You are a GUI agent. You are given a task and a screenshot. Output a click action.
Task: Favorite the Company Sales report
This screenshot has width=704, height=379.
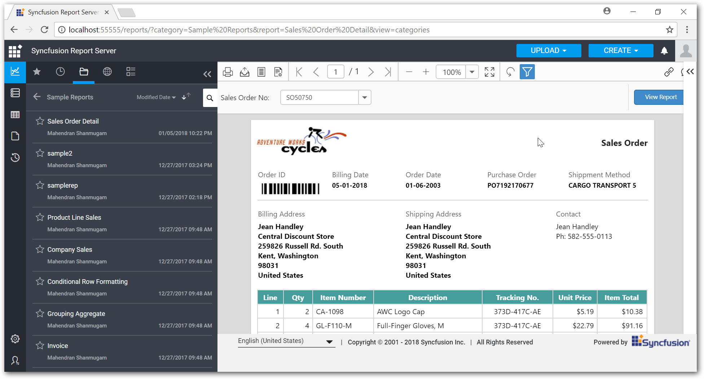tap(40, 249)
